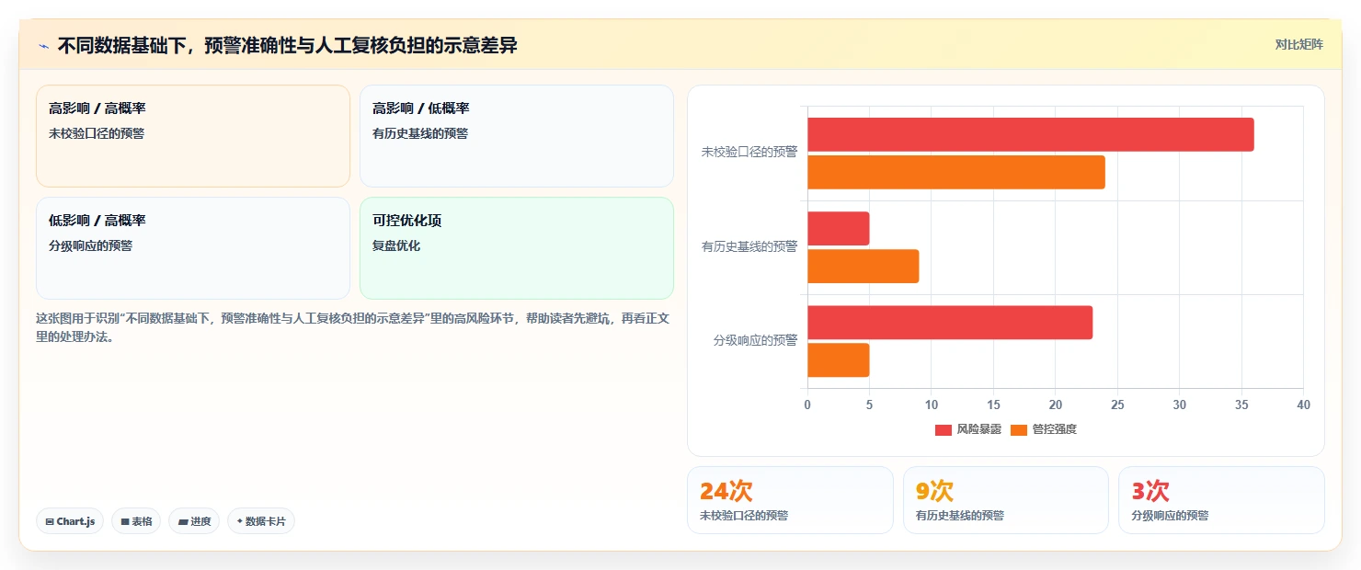Toggle the 风险暴露 legend swatch
1361x570 pixels.
(x=943, y=429)
